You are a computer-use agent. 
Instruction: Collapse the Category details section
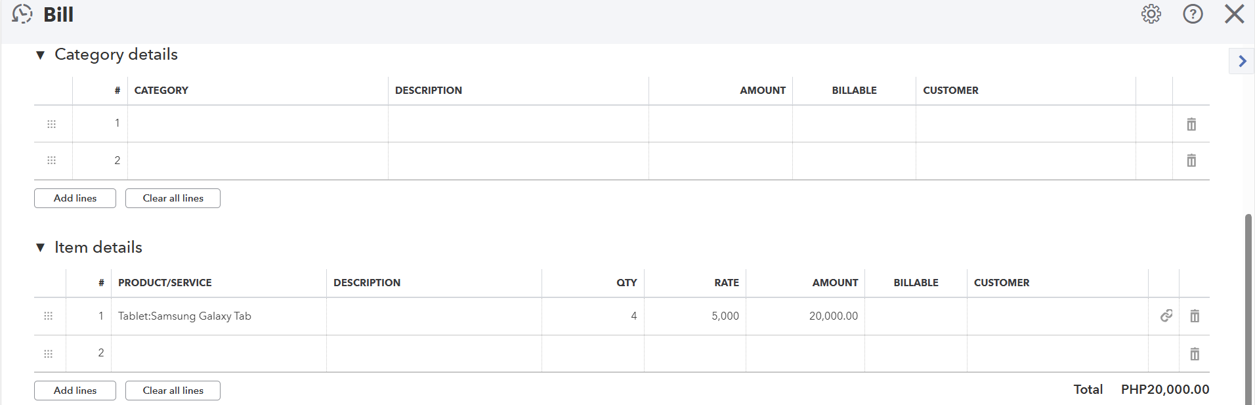pos(41,55)
